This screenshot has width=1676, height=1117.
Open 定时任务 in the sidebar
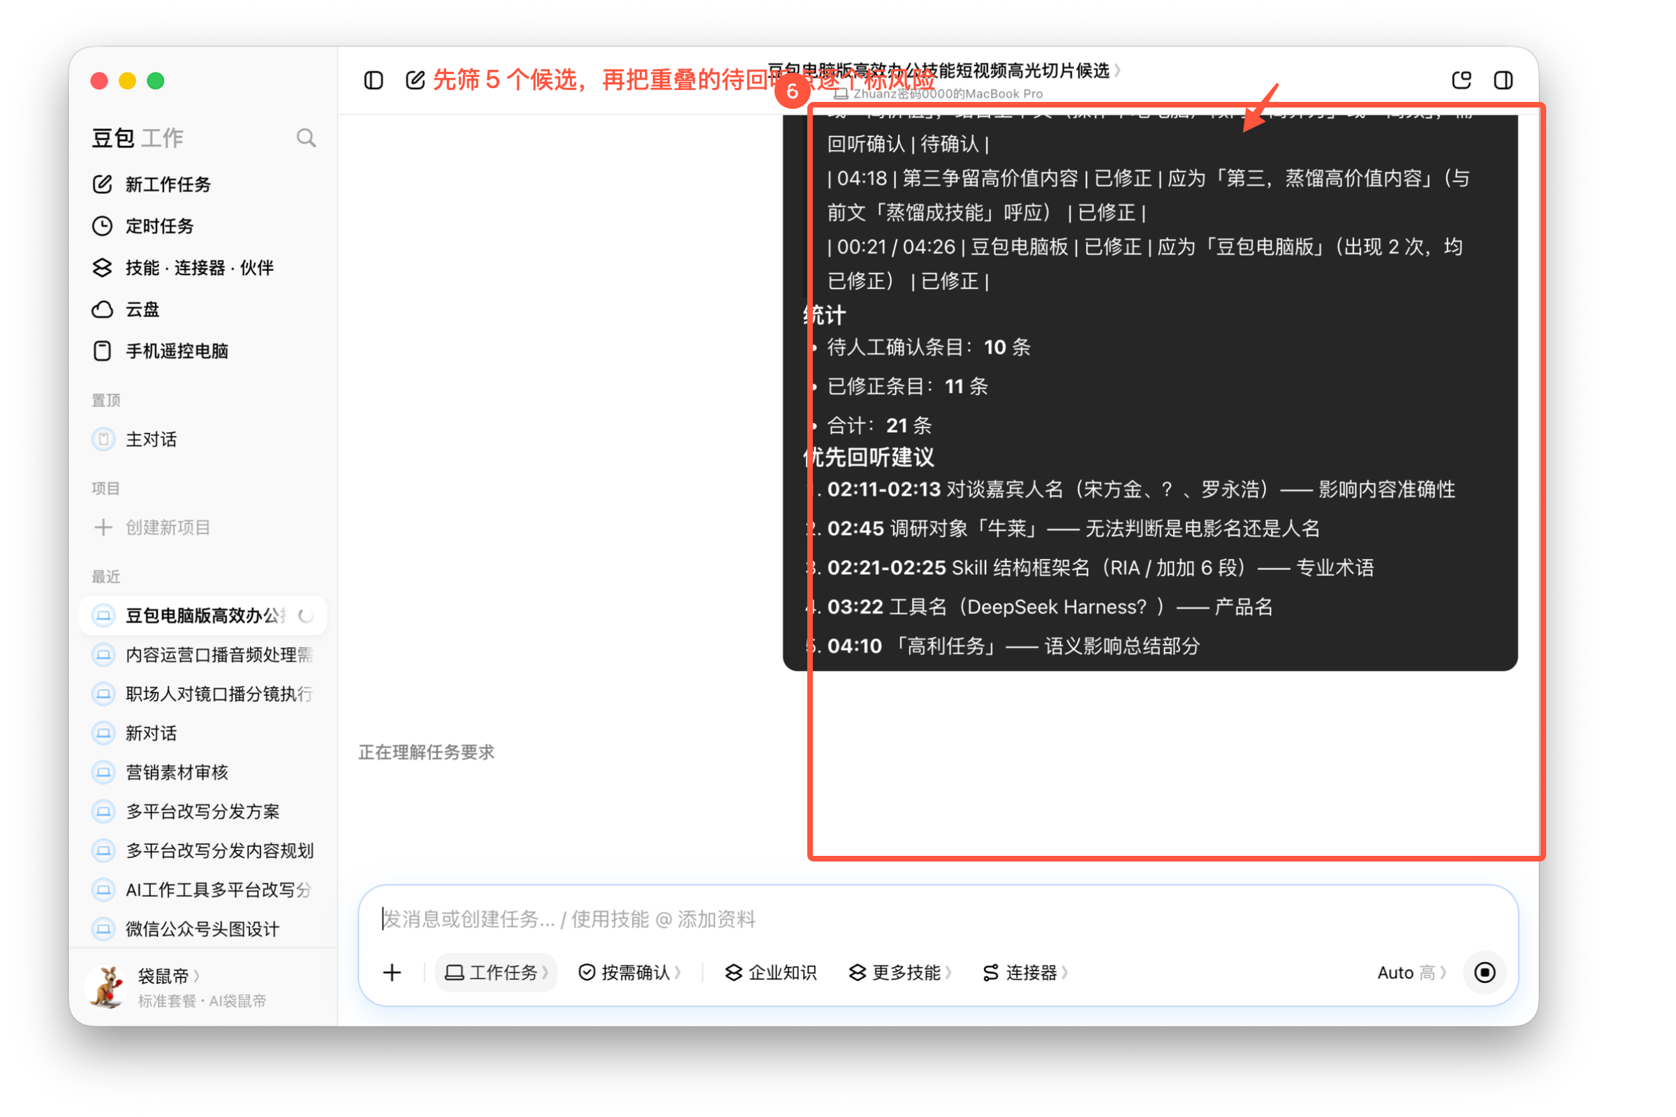pos(203,226)
